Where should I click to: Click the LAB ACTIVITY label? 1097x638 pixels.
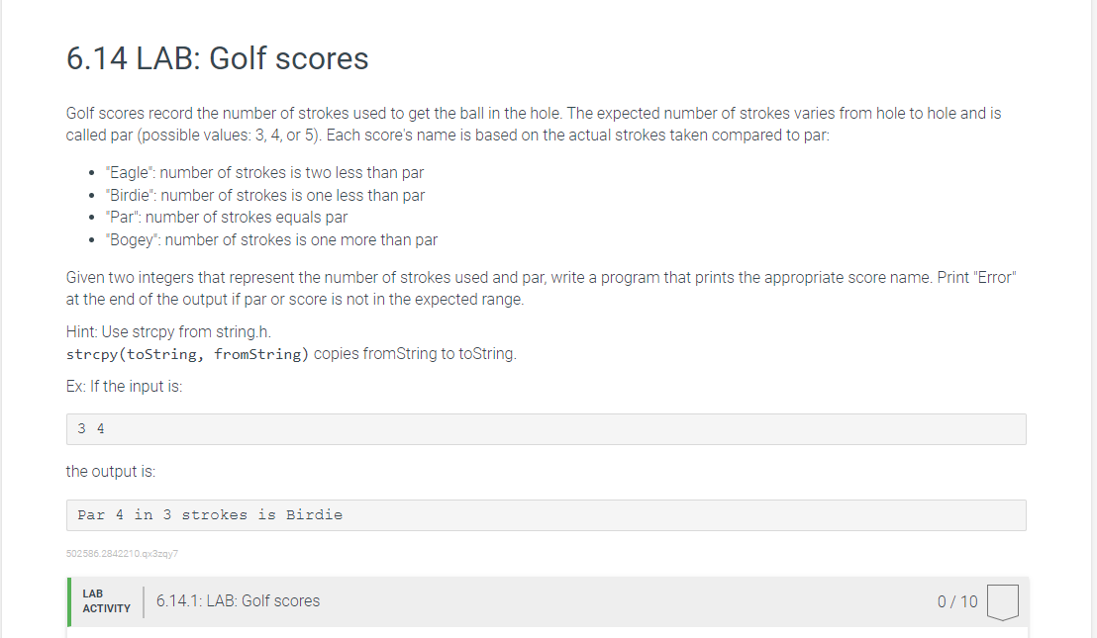click(106, 601)
